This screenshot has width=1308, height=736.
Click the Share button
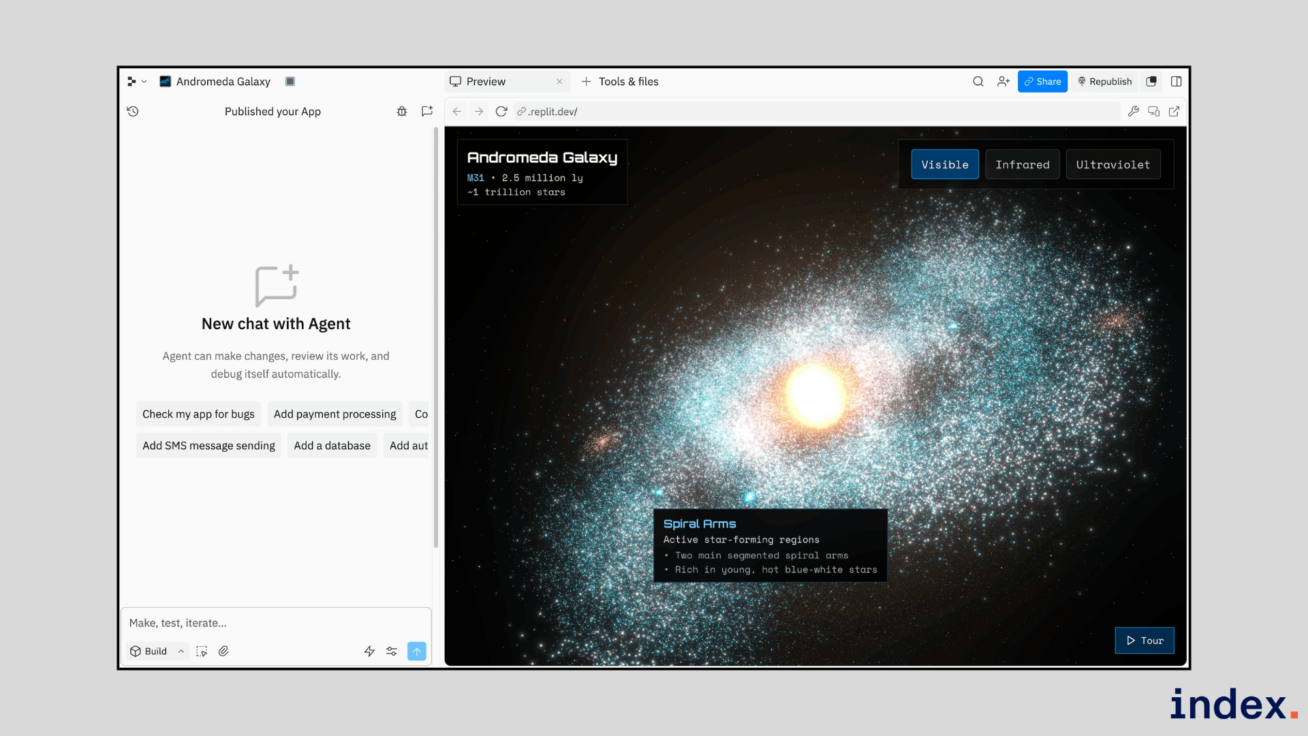[1042, 81]
